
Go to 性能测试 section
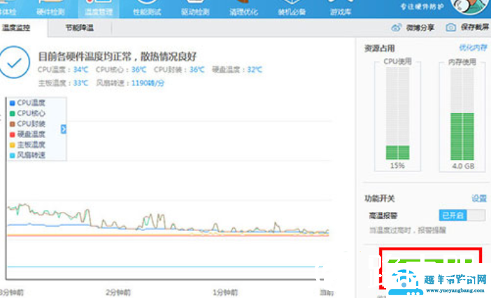(x=147, y=8)
